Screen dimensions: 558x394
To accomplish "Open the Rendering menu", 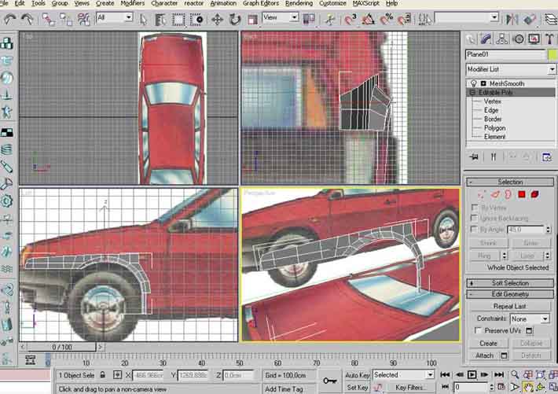I will (299, 4).
